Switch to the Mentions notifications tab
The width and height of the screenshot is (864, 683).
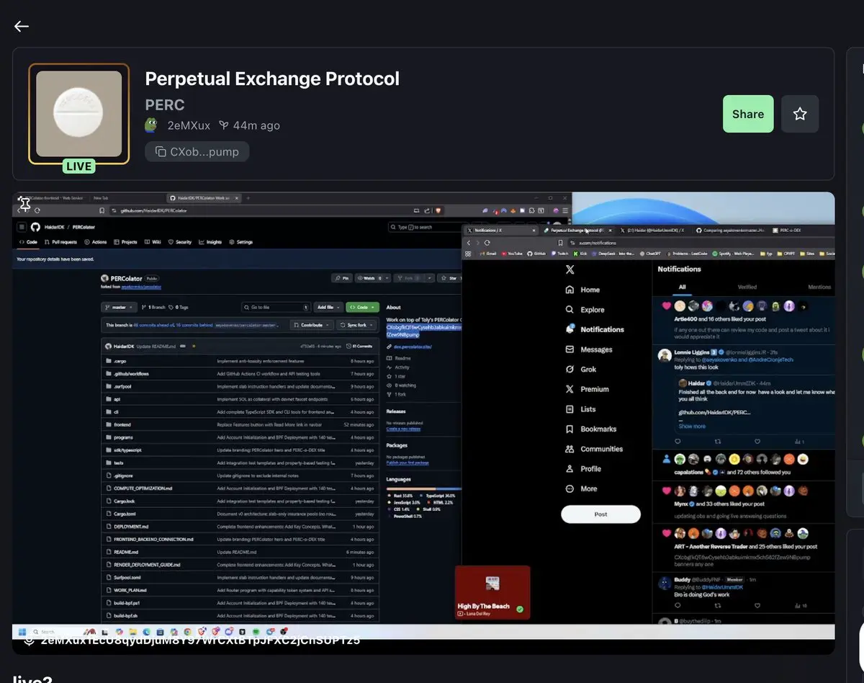(819, 287)
